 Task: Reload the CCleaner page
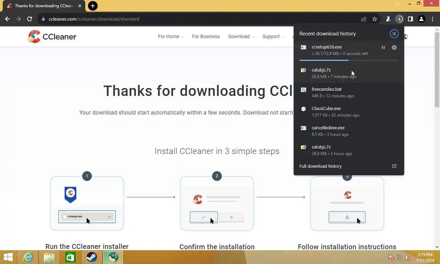click(30, 19)
